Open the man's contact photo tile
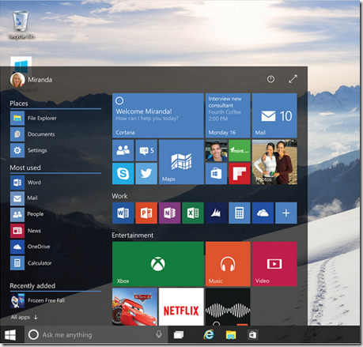Viewport: 363px width, 347px height. tap(216, 150)
